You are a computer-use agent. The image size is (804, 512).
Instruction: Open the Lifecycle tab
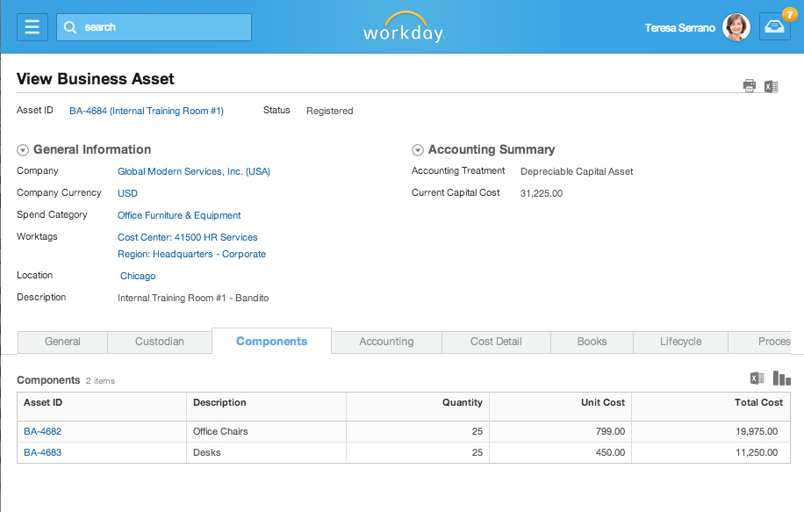[x=680, y=342]
